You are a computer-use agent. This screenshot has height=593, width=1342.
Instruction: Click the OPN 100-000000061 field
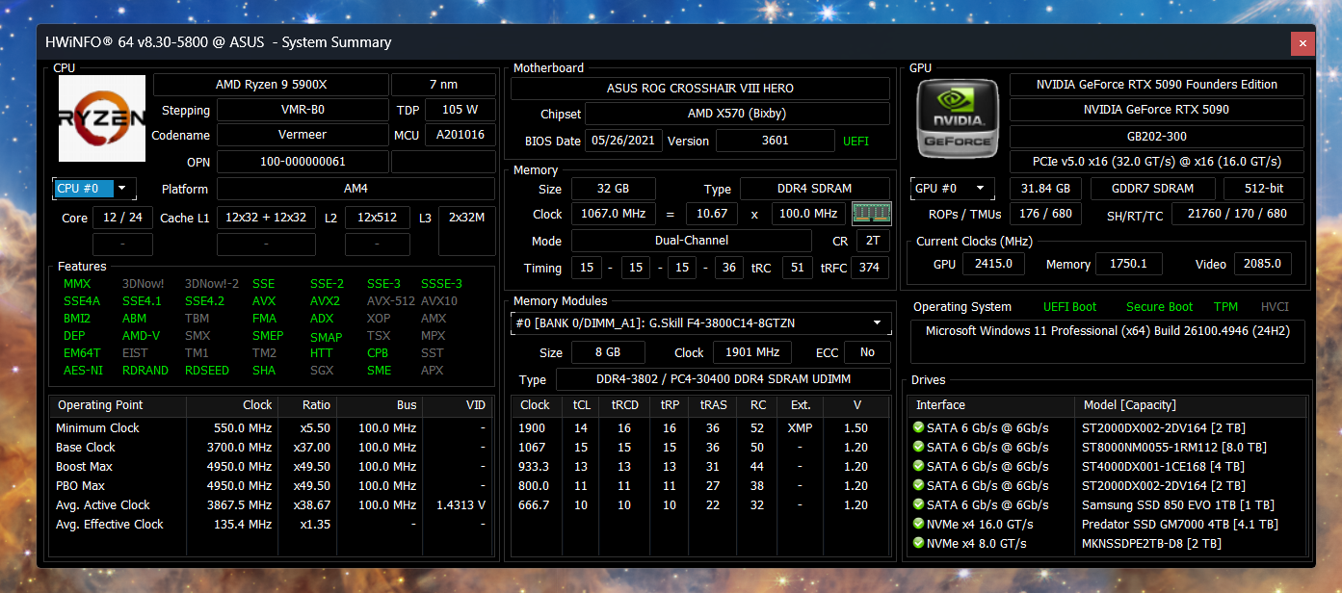click(x=303, y=162)
